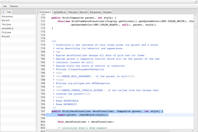The width and height of the screenshot is (198, 132).
Task: Click 'ERROR_THREAD_INVALID_ACCESS' in the comment
Action: click(83, 90)
